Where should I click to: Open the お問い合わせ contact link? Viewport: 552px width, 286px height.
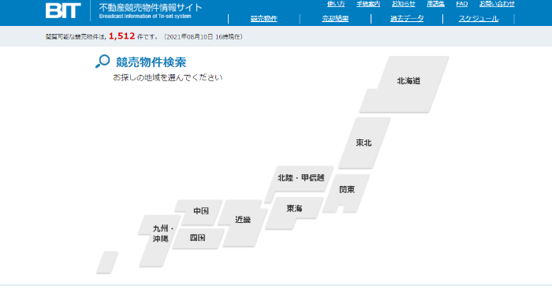click(497, 4)
